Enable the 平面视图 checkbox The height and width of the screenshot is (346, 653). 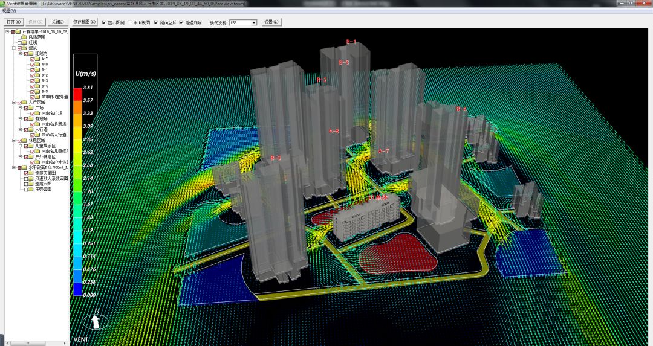pyautogui.click(x=129, y=22)
